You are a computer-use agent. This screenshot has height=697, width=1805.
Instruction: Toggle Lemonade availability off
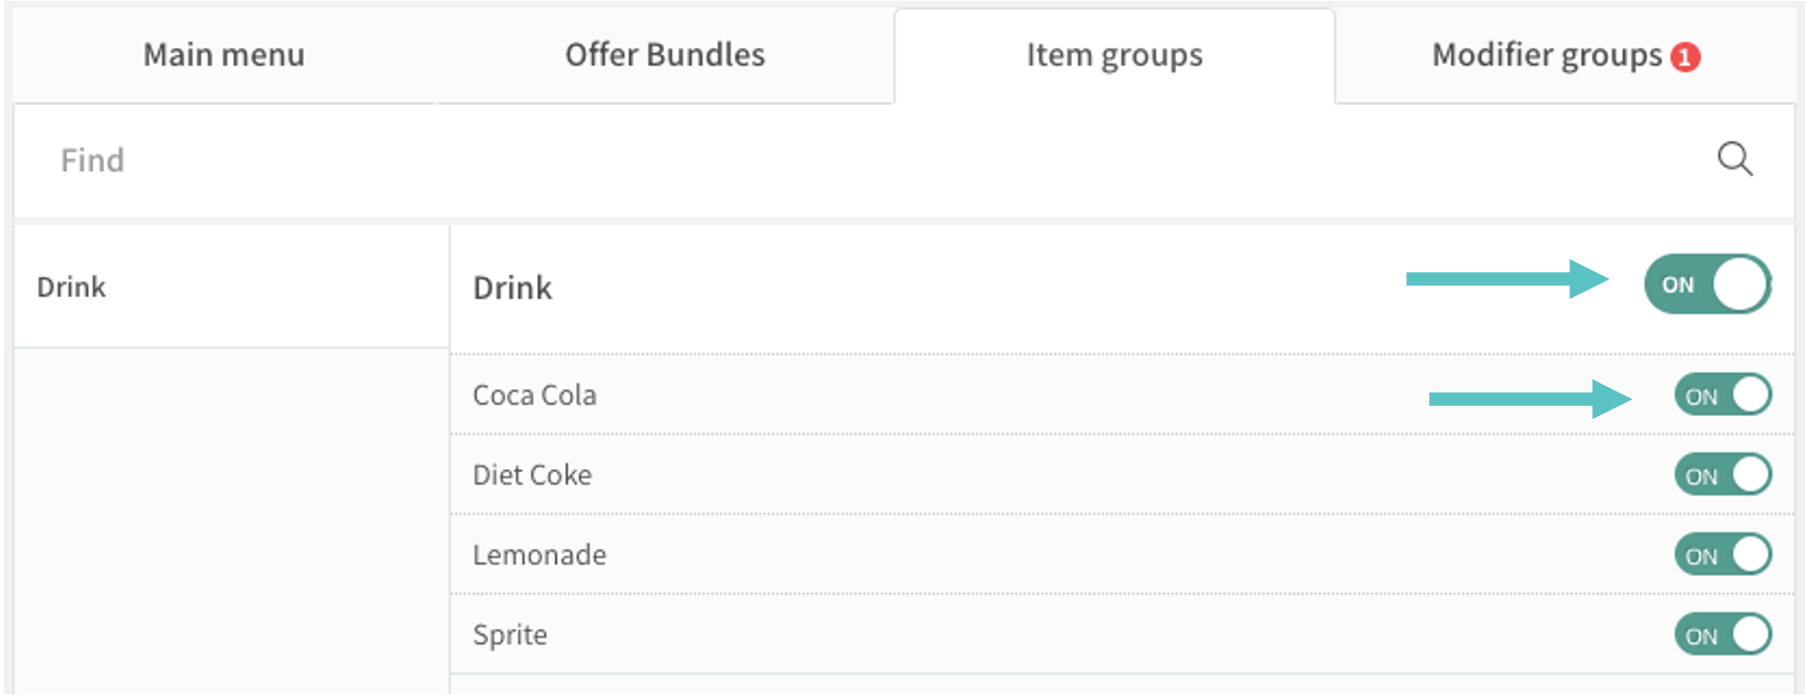pos(1722,555)
